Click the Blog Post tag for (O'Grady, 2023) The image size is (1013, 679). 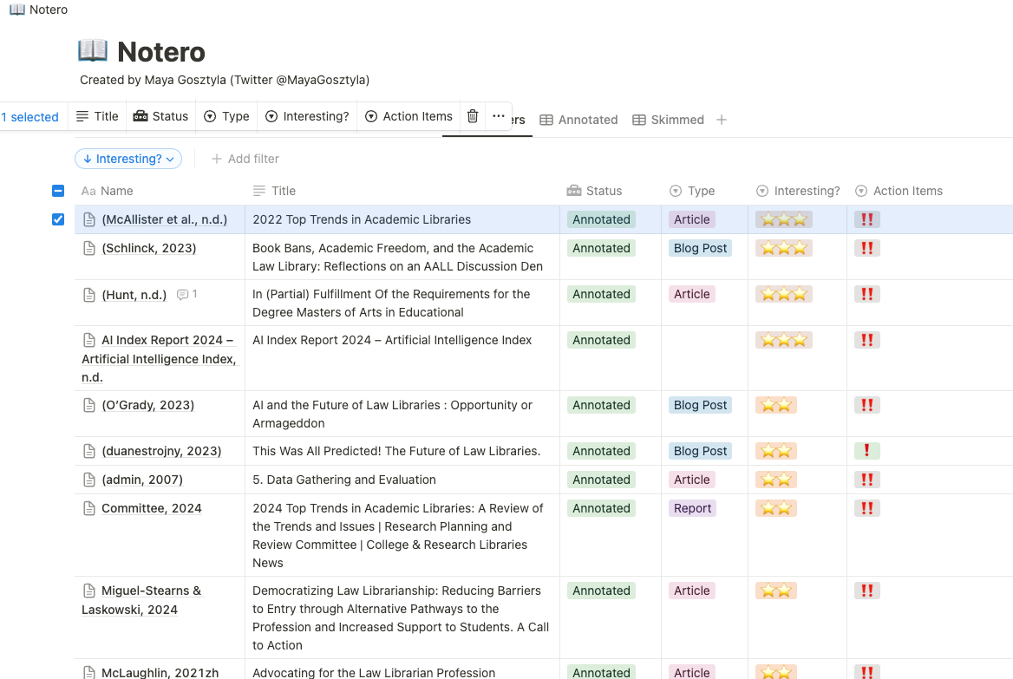(700, 405)
